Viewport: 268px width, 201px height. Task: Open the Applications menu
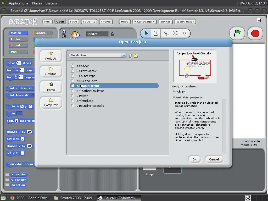click(19, 3)
